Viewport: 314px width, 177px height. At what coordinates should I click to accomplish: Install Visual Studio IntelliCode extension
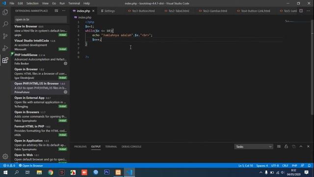[x=63, y=49]
